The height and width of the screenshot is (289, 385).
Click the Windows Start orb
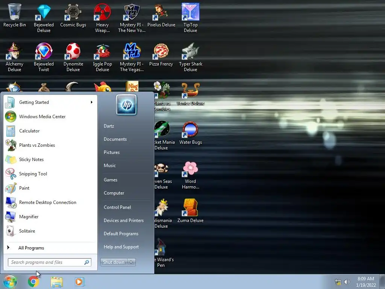click(x=10, y=282)
